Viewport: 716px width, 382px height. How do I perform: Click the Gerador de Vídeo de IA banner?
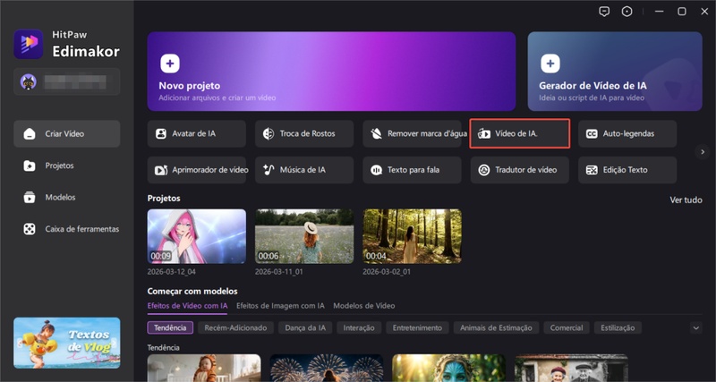(x=615, y=72)
